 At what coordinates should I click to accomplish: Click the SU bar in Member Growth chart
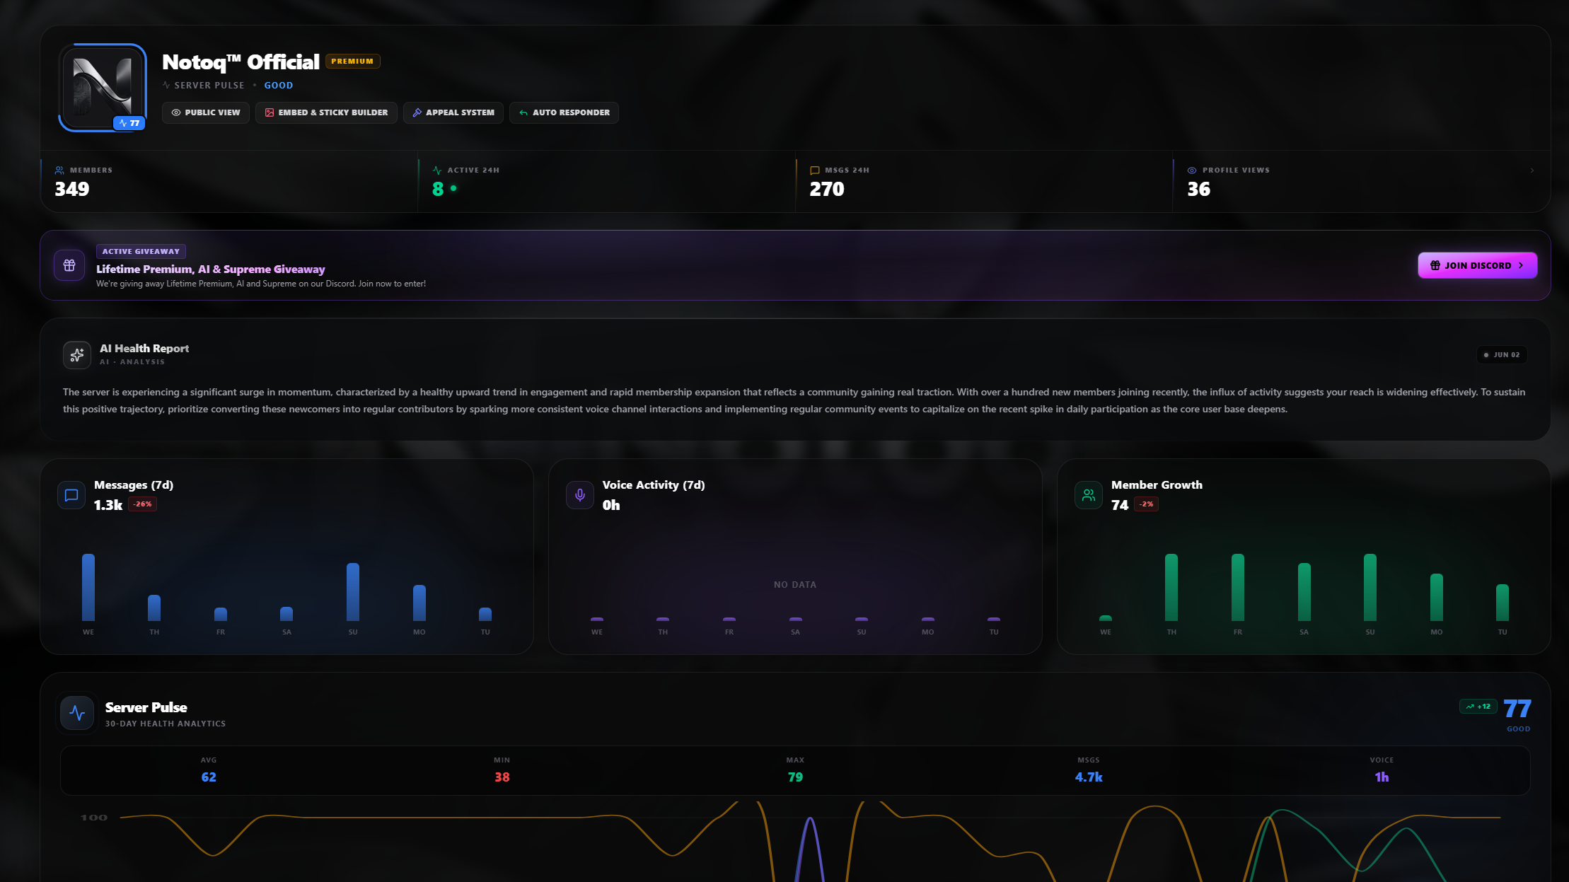coord(1370,587)
